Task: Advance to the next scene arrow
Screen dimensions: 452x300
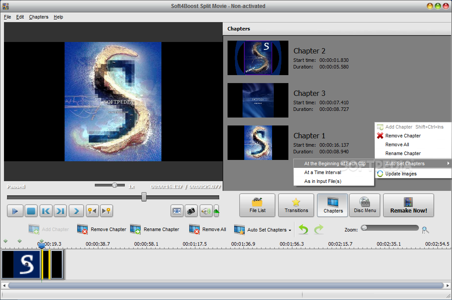Action: point(76,211)
